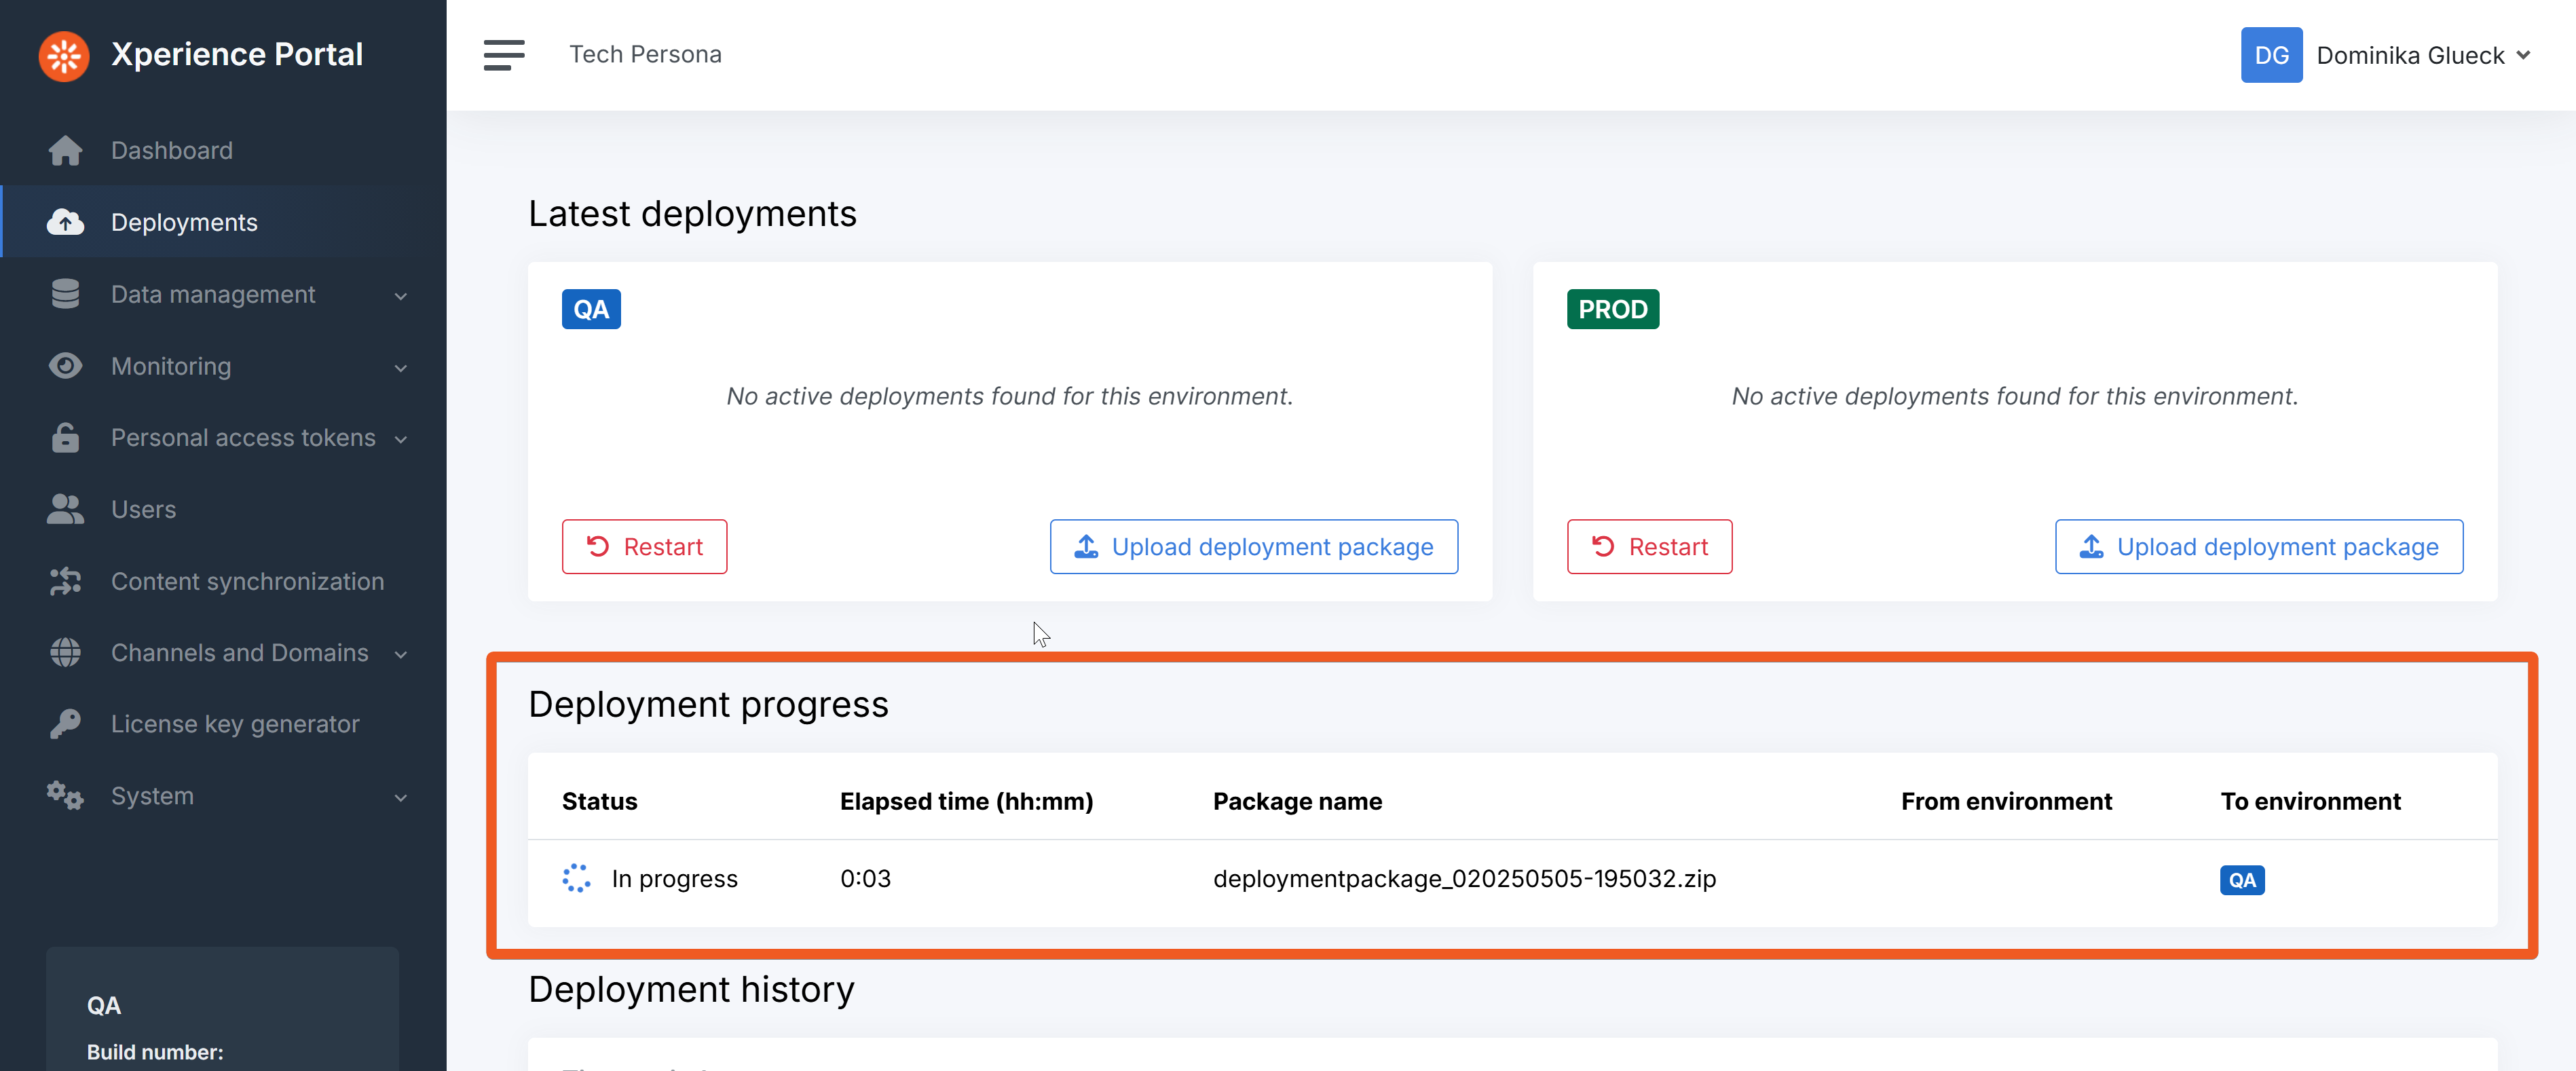Click the DG user avatar
The width and height of the screenshot is (2576, 1071).
pyautogui.click(x=2270, y=55)
